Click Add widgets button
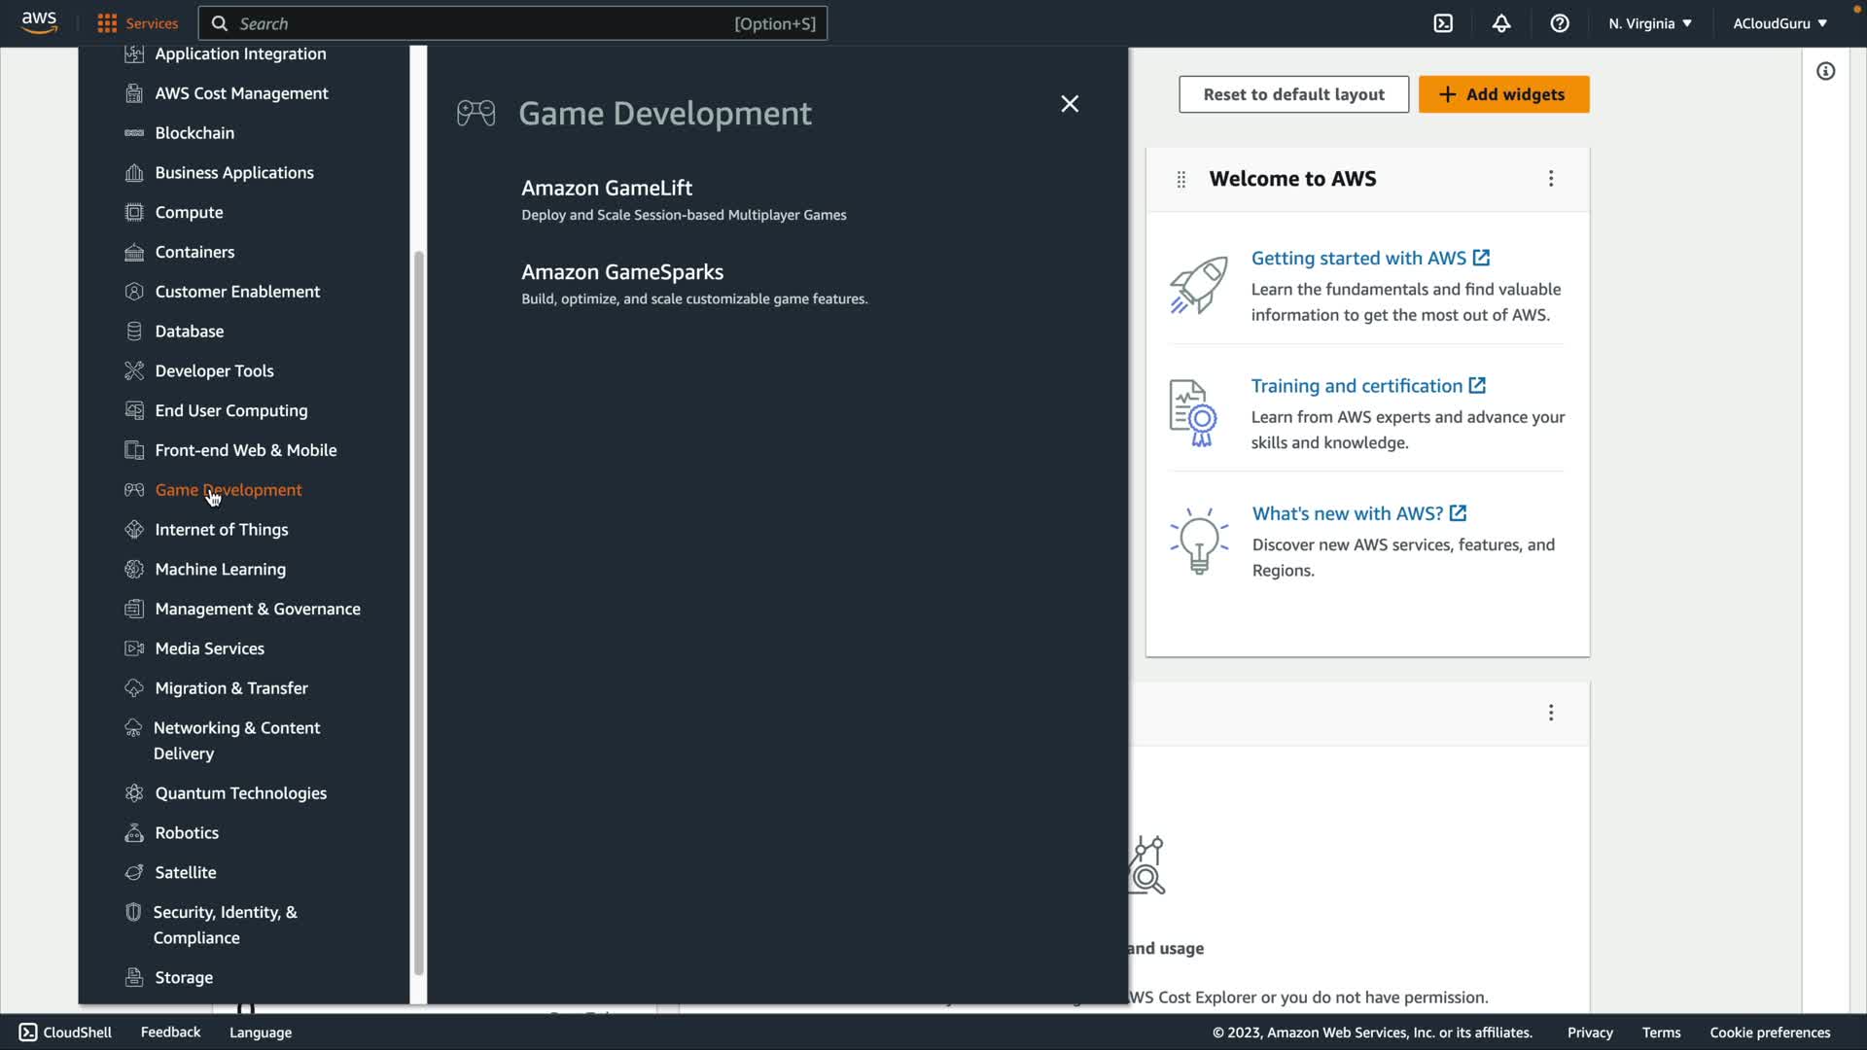 click(x=1503, y=94)
